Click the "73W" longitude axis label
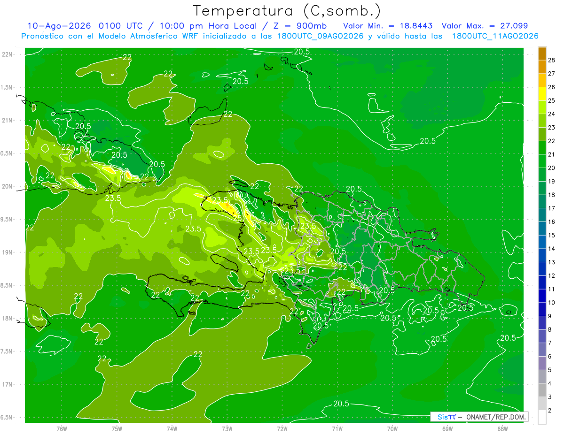The width and height of the screenshot is (564, 435). point(227,428)
